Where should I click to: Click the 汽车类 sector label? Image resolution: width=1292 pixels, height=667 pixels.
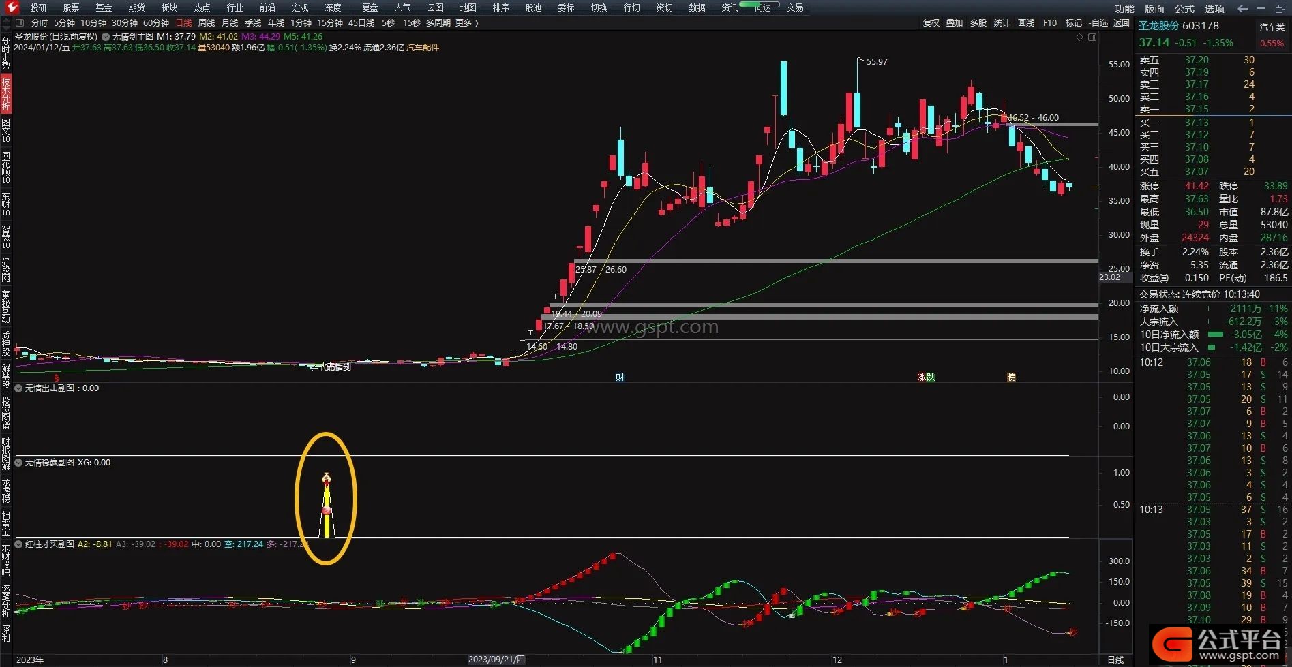[x=1272, y=27]
